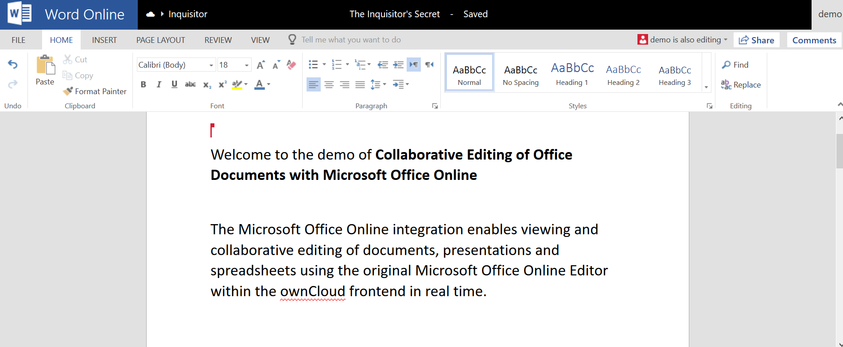
Task: Toggle Strikethrough formatting
Action: click(x=190, y=84)
